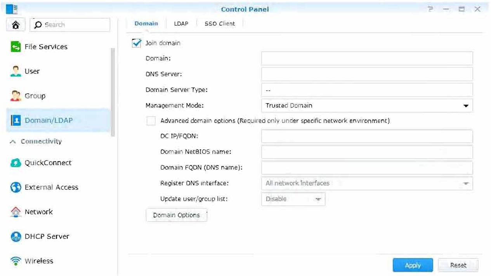Viewport: 491px width, 276px height.
Task: Switch to the SSO Client tab
Action: (220, 24)
